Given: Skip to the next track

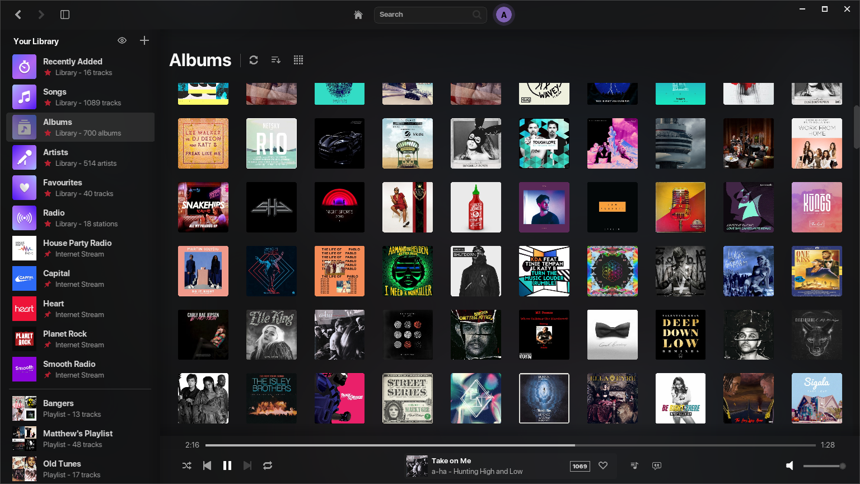Looking at the screenshot, I should click(x=247, y=466).
